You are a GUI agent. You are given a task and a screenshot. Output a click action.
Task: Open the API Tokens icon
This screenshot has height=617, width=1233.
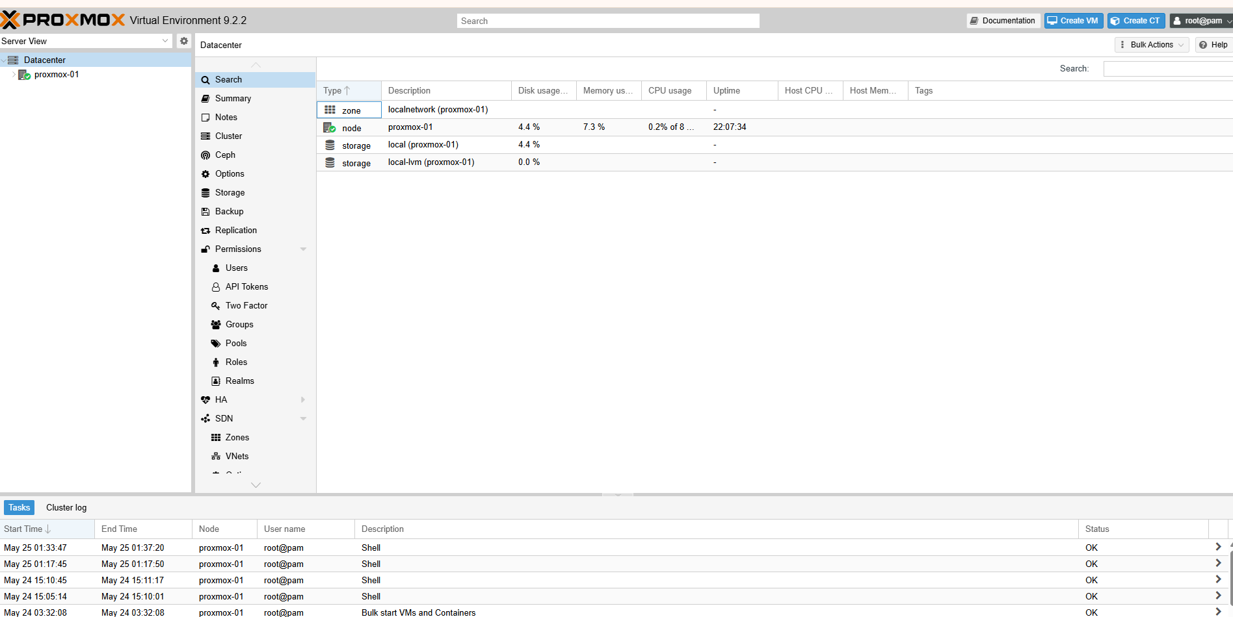coord(216,287)
